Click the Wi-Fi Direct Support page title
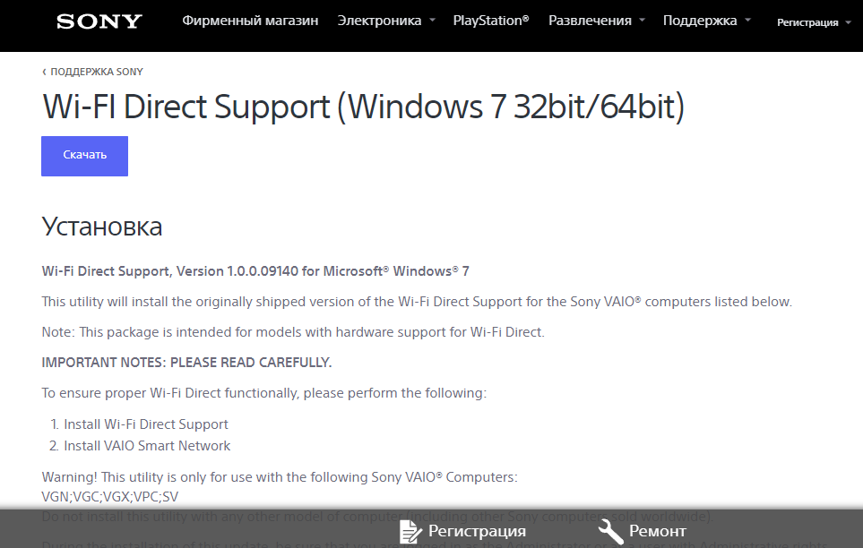The image size is (863, 548). 363,107
